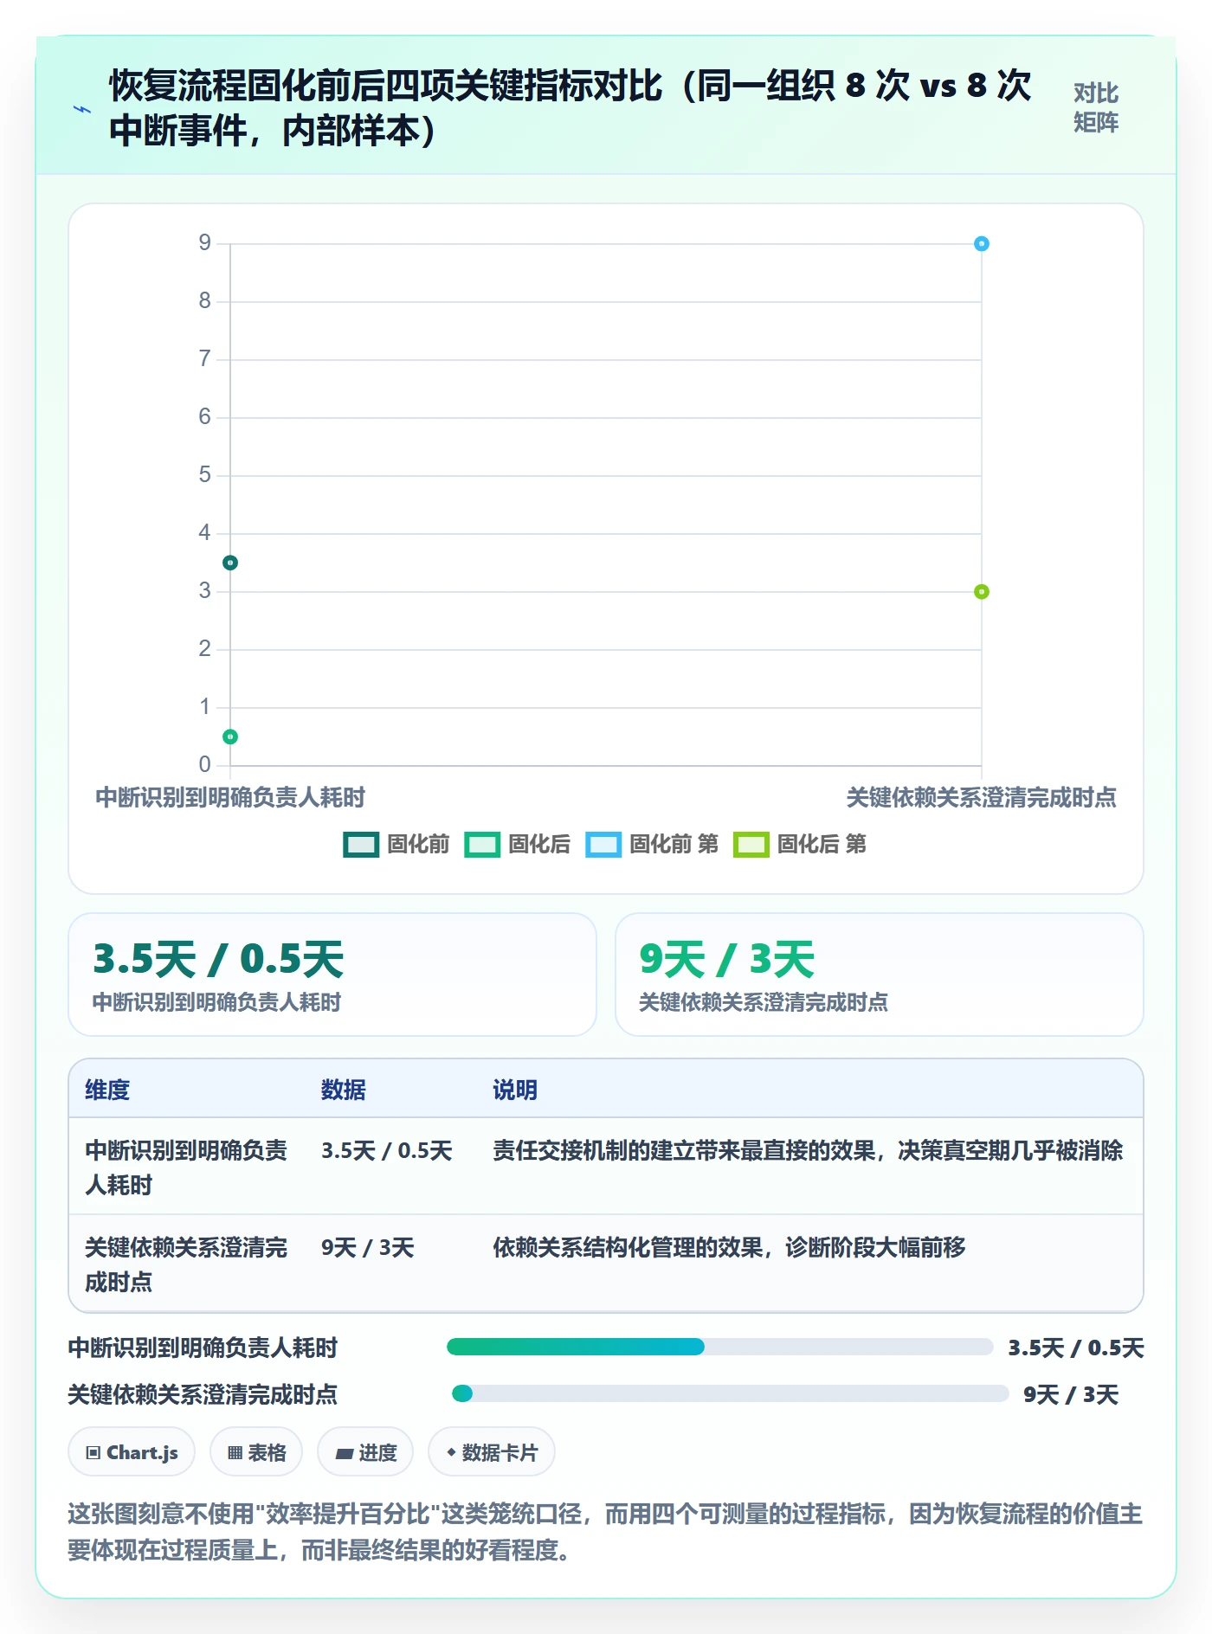Image resolution: width=1212 pixels, height=1634 pixels.
Task: Click table cell 3.5天 / 0.5天
Action: tap(387, 1151)
